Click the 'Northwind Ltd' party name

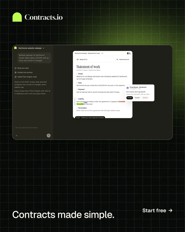tap(124, 59)
